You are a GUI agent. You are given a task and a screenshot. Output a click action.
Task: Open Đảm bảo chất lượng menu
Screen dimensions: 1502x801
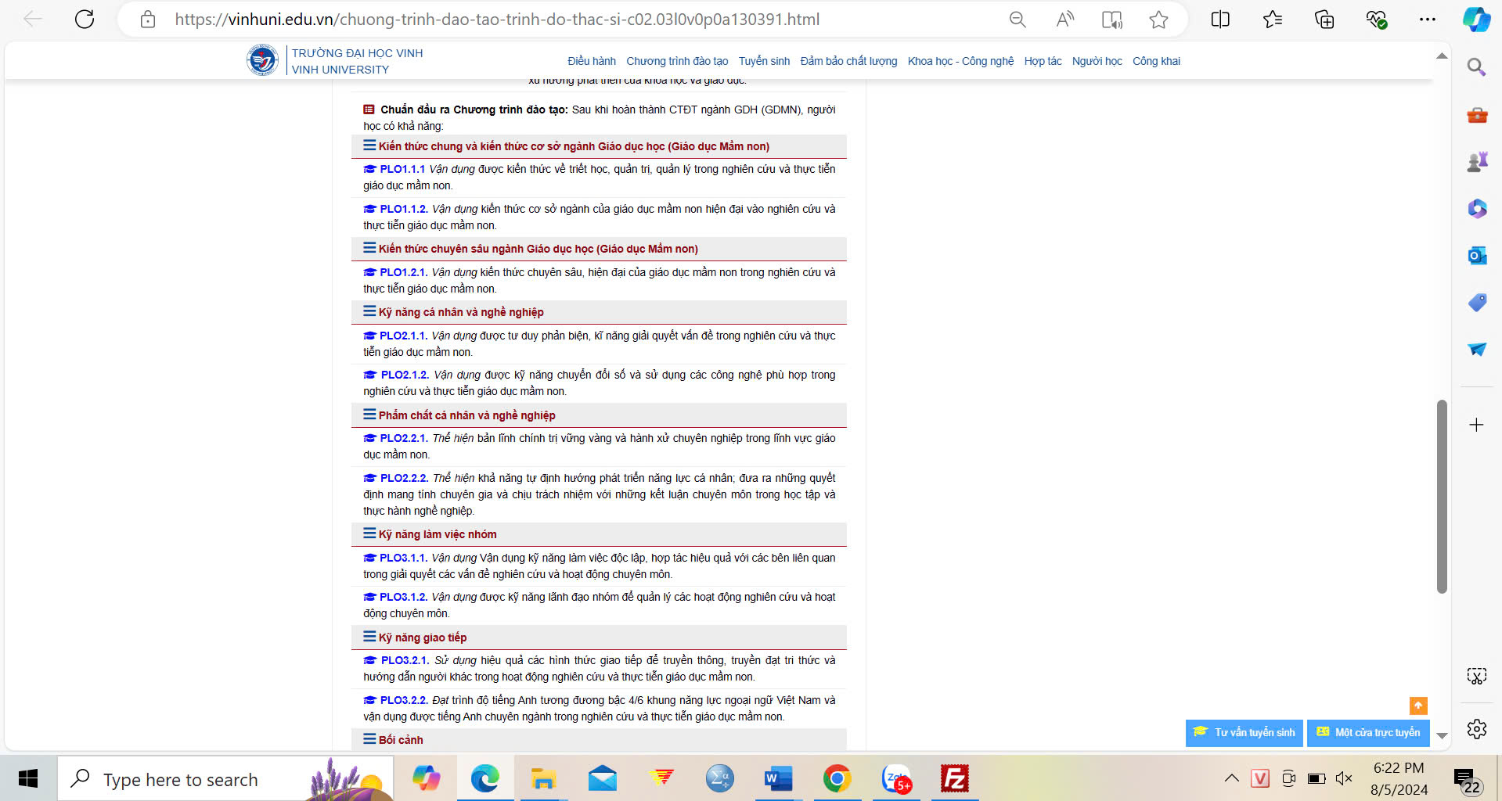coord(848,61)
